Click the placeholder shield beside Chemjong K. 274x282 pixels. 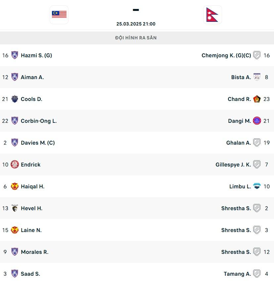257,55
